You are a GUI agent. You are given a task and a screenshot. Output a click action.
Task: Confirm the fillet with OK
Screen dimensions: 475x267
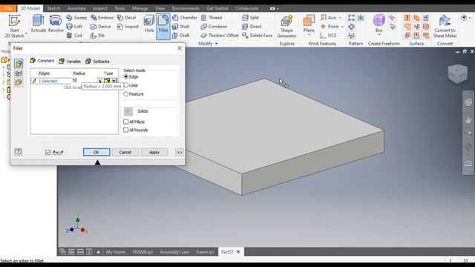click(96, 152)
